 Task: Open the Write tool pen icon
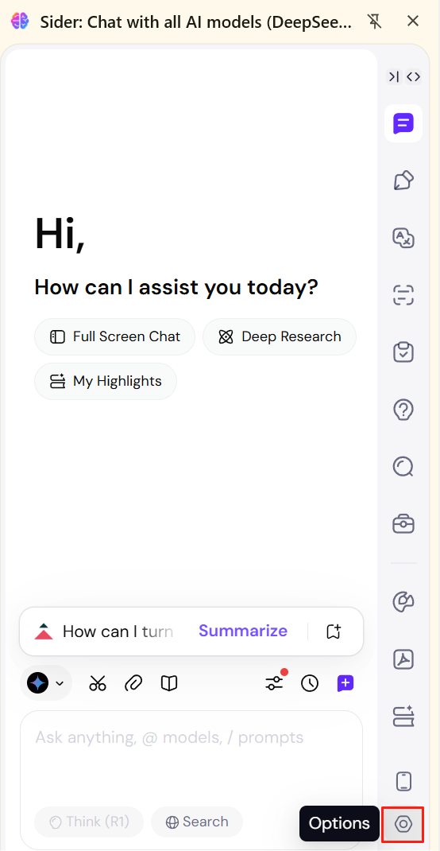(403, 181)
